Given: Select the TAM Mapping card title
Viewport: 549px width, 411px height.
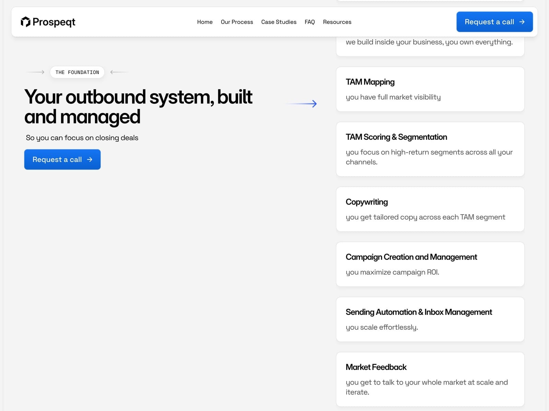Looking at the screenshot, I should [370, 82].
